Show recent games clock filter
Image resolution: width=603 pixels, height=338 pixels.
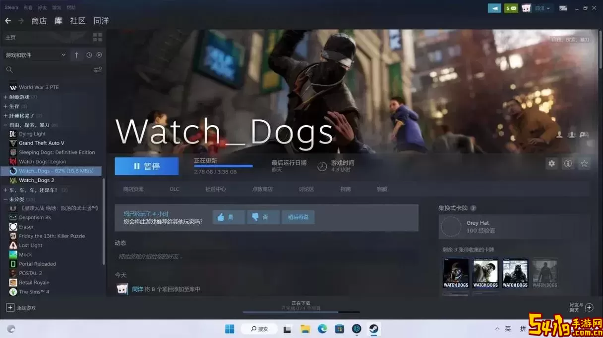pyautogui.click(x=89, y=55)
